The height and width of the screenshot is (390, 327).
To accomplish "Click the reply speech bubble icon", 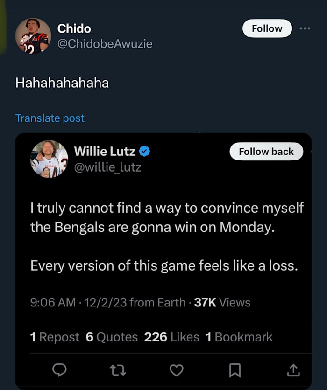I will 58,370.
